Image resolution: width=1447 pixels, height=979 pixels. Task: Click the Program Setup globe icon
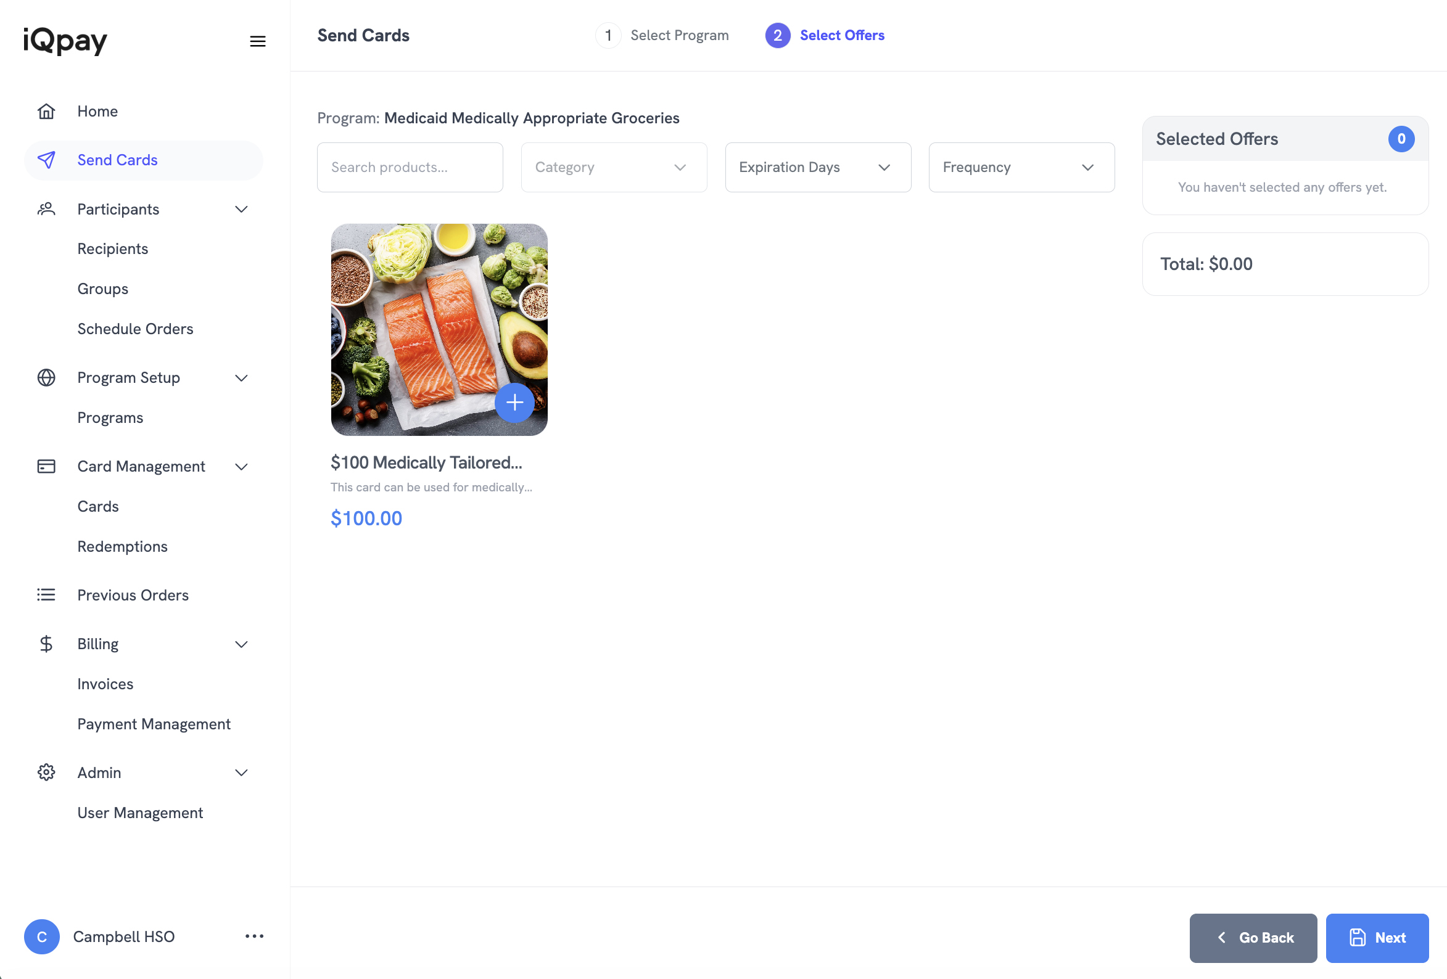(46, 377)
